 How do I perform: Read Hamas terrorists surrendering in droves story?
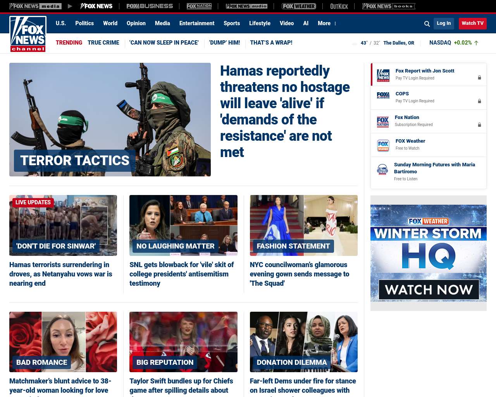pos(61,274)
